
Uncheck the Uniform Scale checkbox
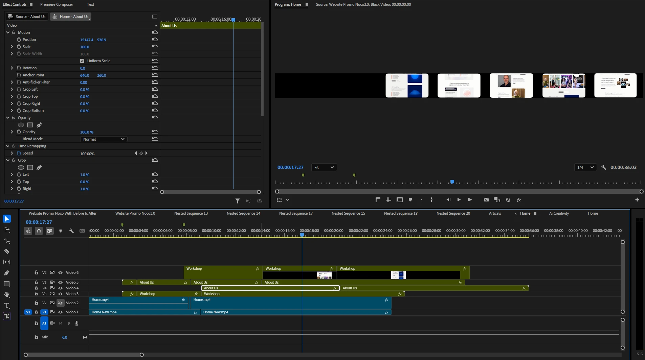(82, 61)
